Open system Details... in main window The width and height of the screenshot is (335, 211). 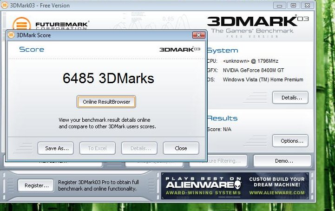point(290,98)
